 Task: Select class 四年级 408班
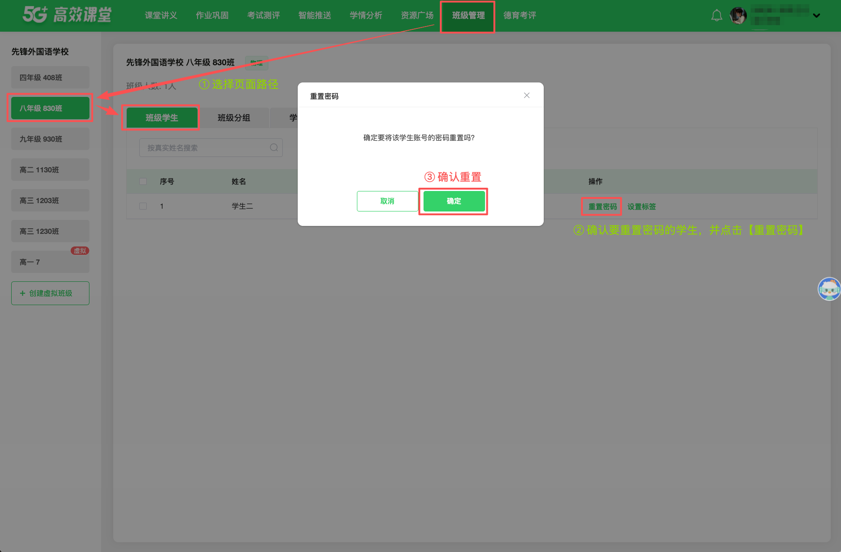click(x=50, y=77)
